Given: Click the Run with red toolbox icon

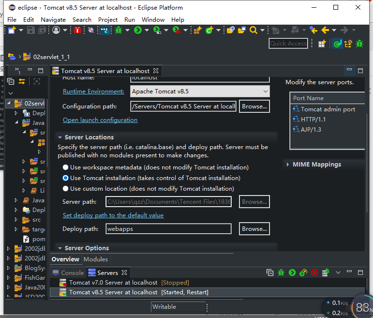Looking at the screenshot, I should coord(177,30).
